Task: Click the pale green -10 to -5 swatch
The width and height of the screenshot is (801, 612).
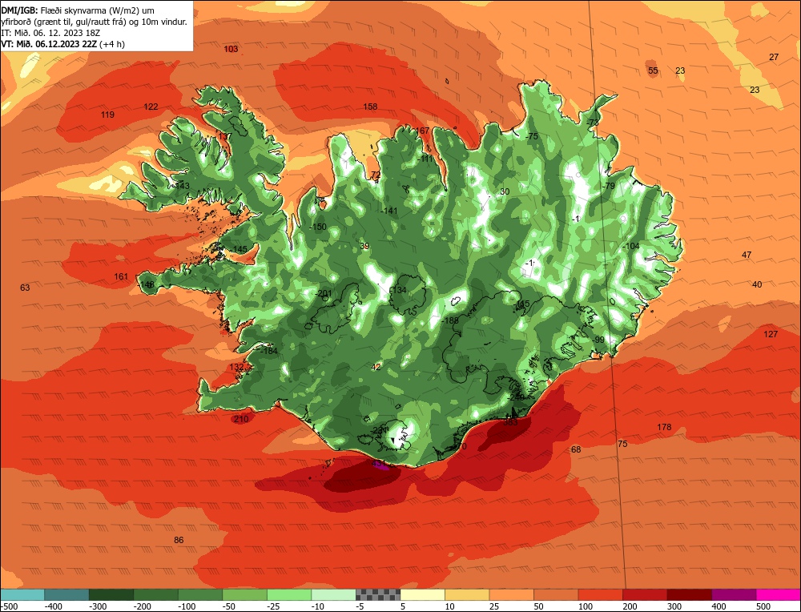Action: 333,594
